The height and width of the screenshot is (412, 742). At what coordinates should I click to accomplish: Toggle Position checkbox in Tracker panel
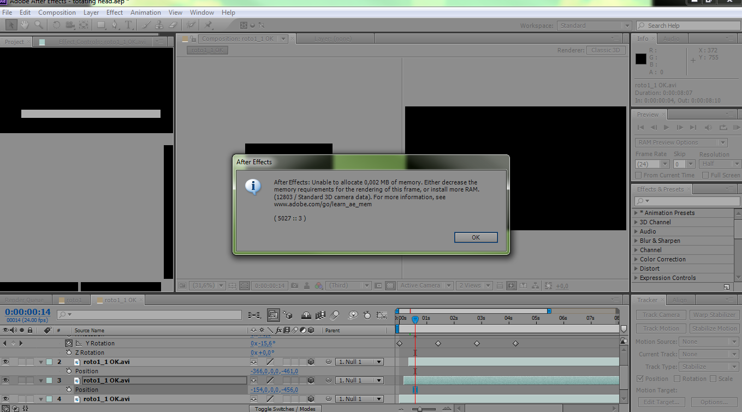640,379
